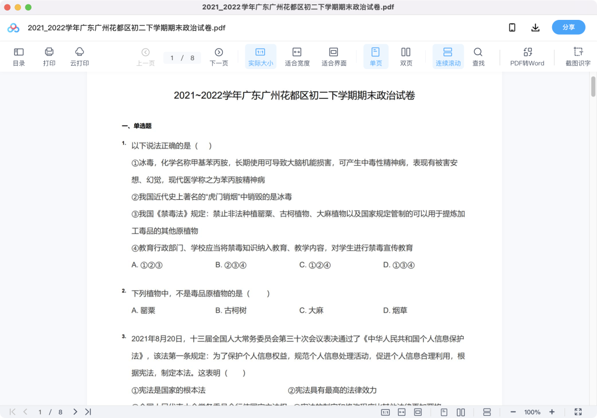Viewport: 597px width, 418px height.
Task: Select 适合界面 fit page view
Action: tap(334, 57)
